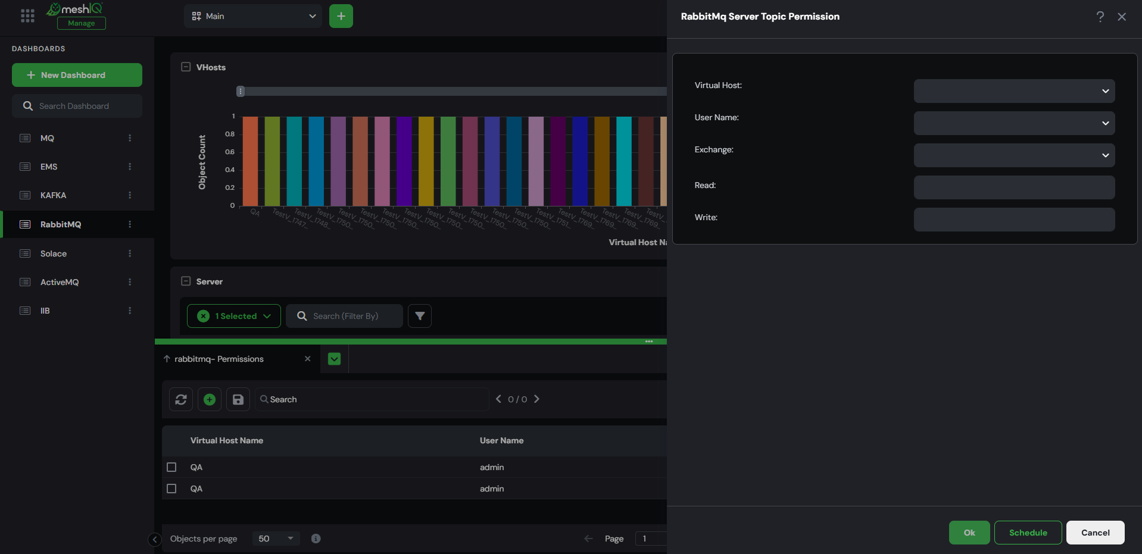This screenshot has height=554, width=1142.
Task: Open options menu for IIB dashboard
Action: (x=130, y=311)
